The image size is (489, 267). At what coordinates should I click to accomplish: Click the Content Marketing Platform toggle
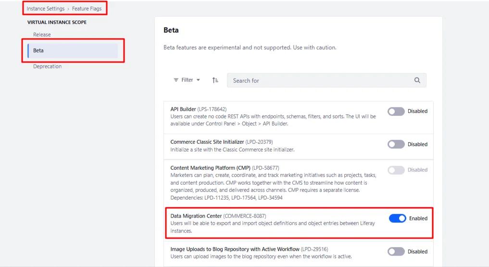[396, 170]
